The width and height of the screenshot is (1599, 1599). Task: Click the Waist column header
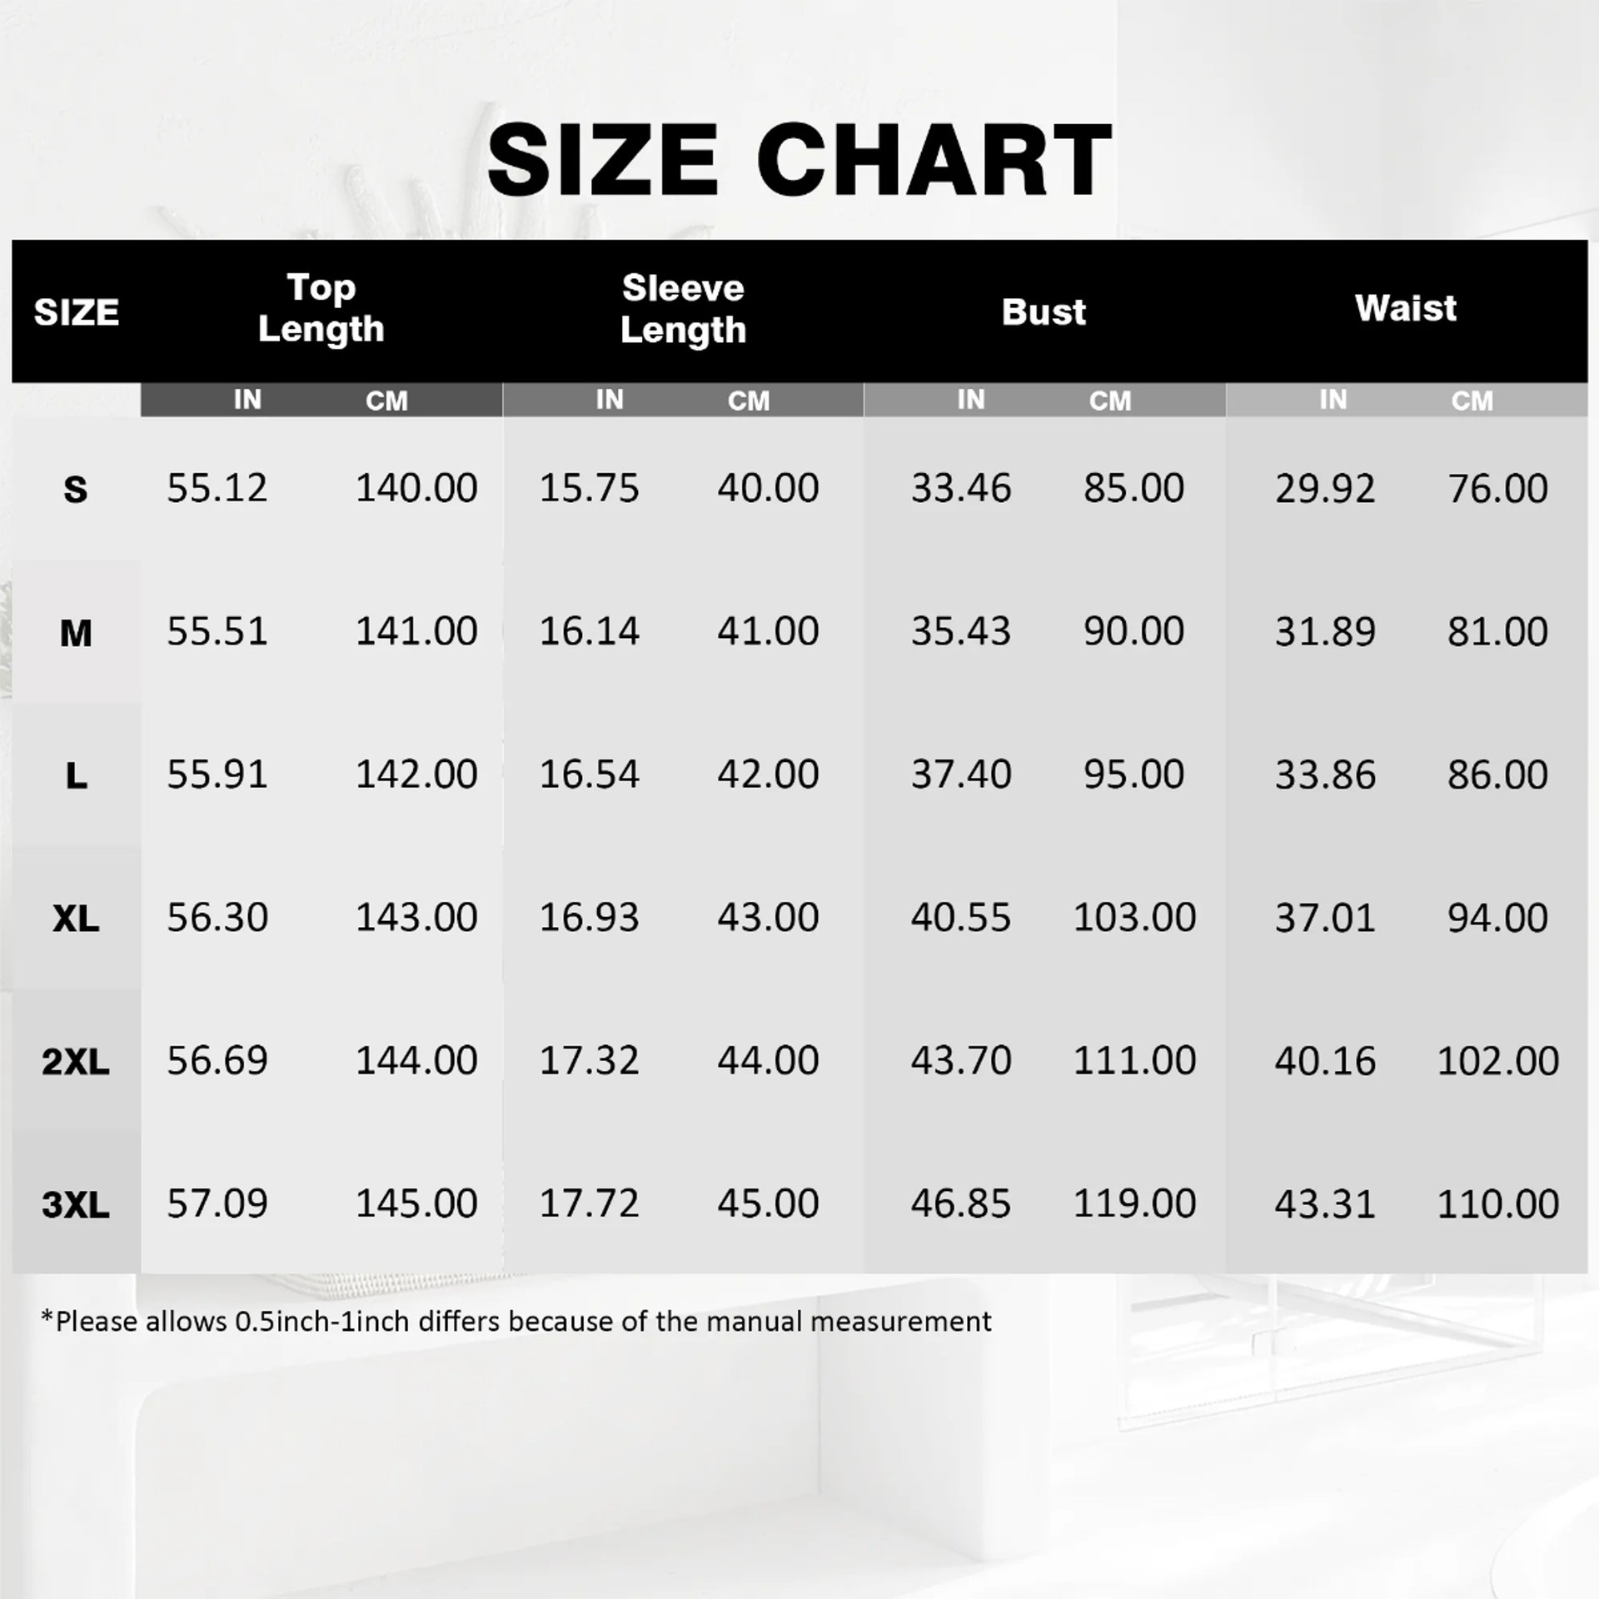[1406, 309]
